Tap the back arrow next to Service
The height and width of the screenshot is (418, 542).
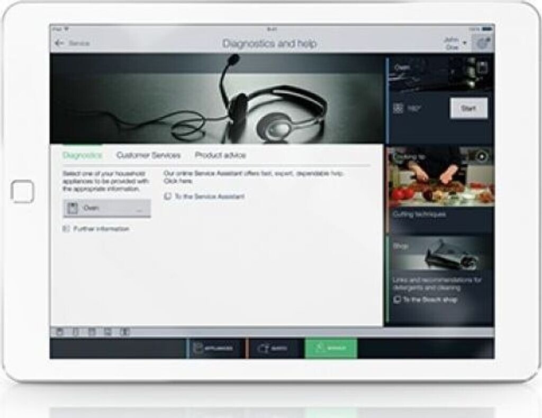[59, 43]
